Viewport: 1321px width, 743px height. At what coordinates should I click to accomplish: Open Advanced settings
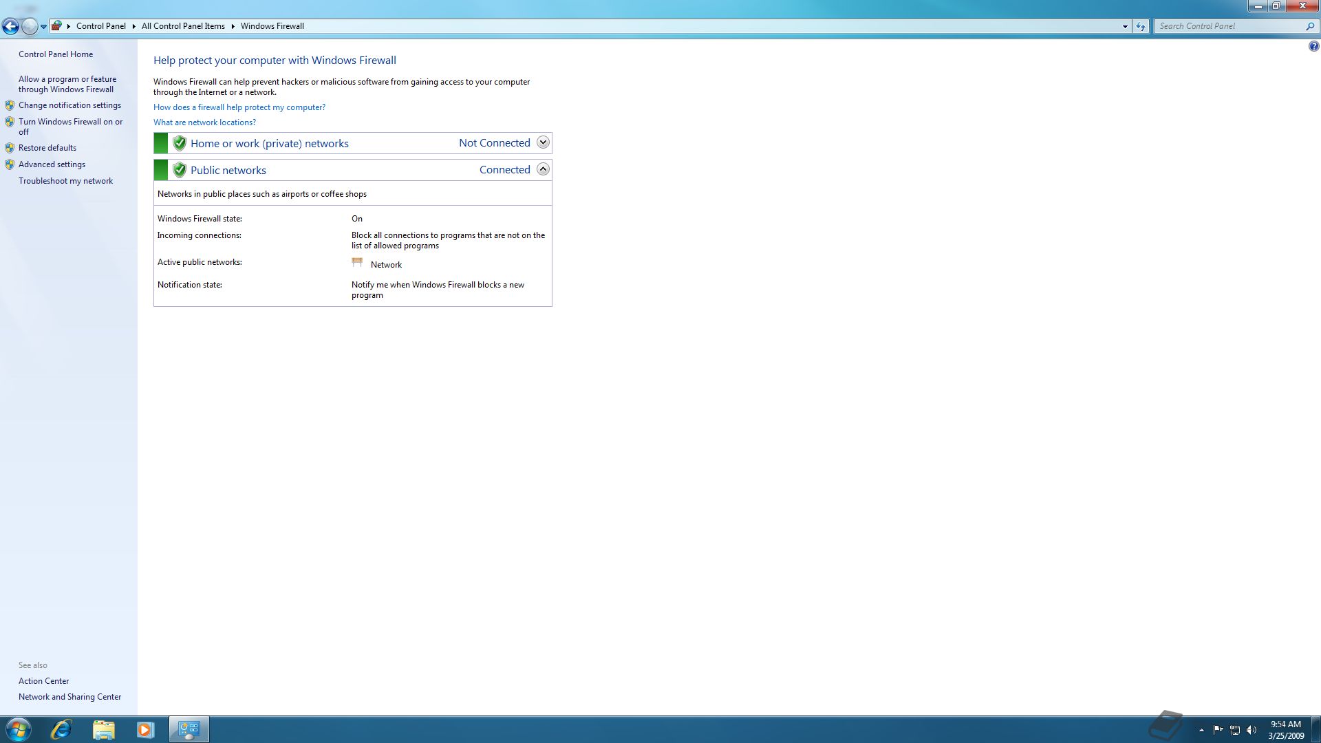[x=52, y=164]
